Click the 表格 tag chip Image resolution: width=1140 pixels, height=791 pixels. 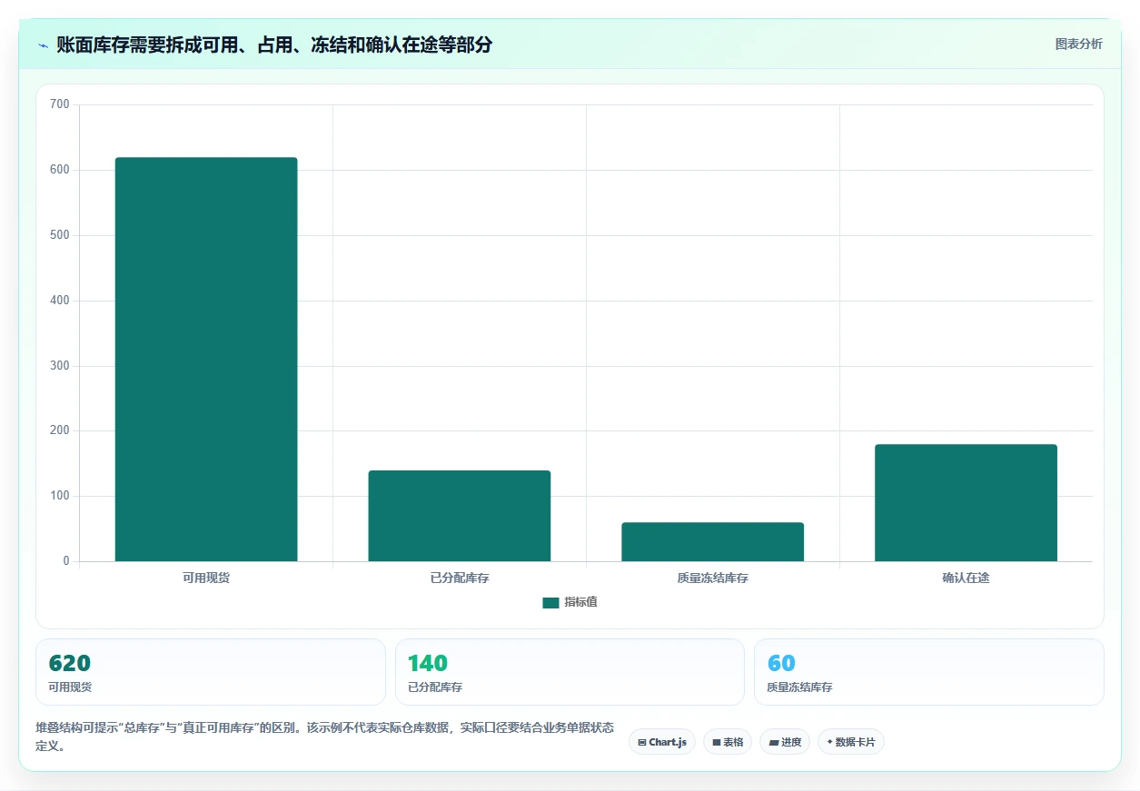[x=728, y=742]
